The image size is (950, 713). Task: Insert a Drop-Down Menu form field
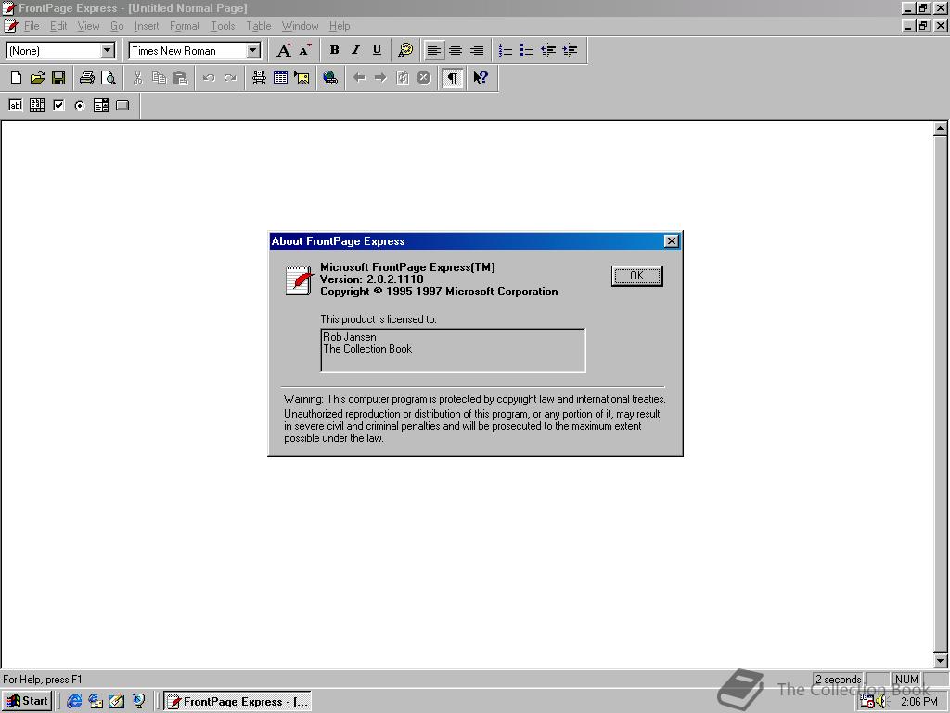coord(101,106)
